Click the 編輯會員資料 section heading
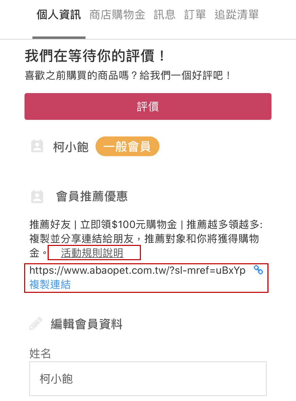 pos(86,324)
